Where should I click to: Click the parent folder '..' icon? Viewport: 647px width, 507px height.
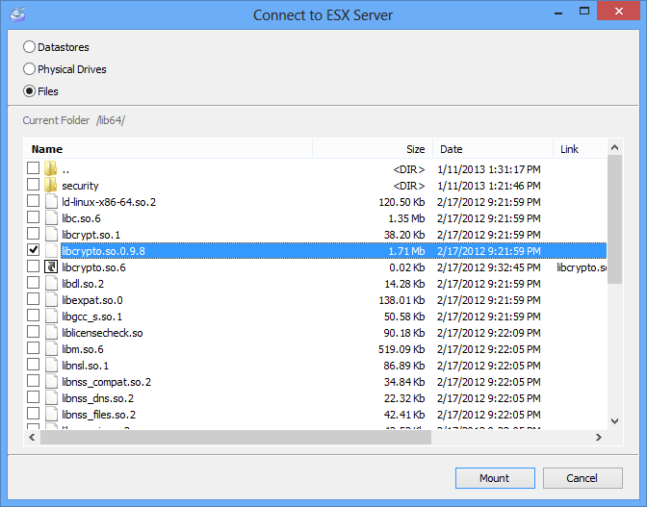51,168
